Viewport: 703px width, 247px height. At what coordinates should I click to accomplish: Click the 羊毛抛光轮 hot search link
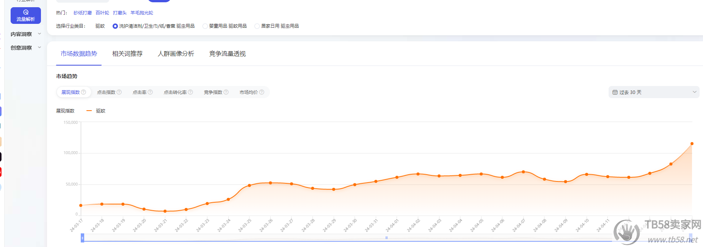click(x=142, y=13)
